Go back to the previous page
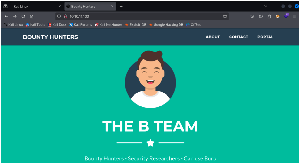 6,16
